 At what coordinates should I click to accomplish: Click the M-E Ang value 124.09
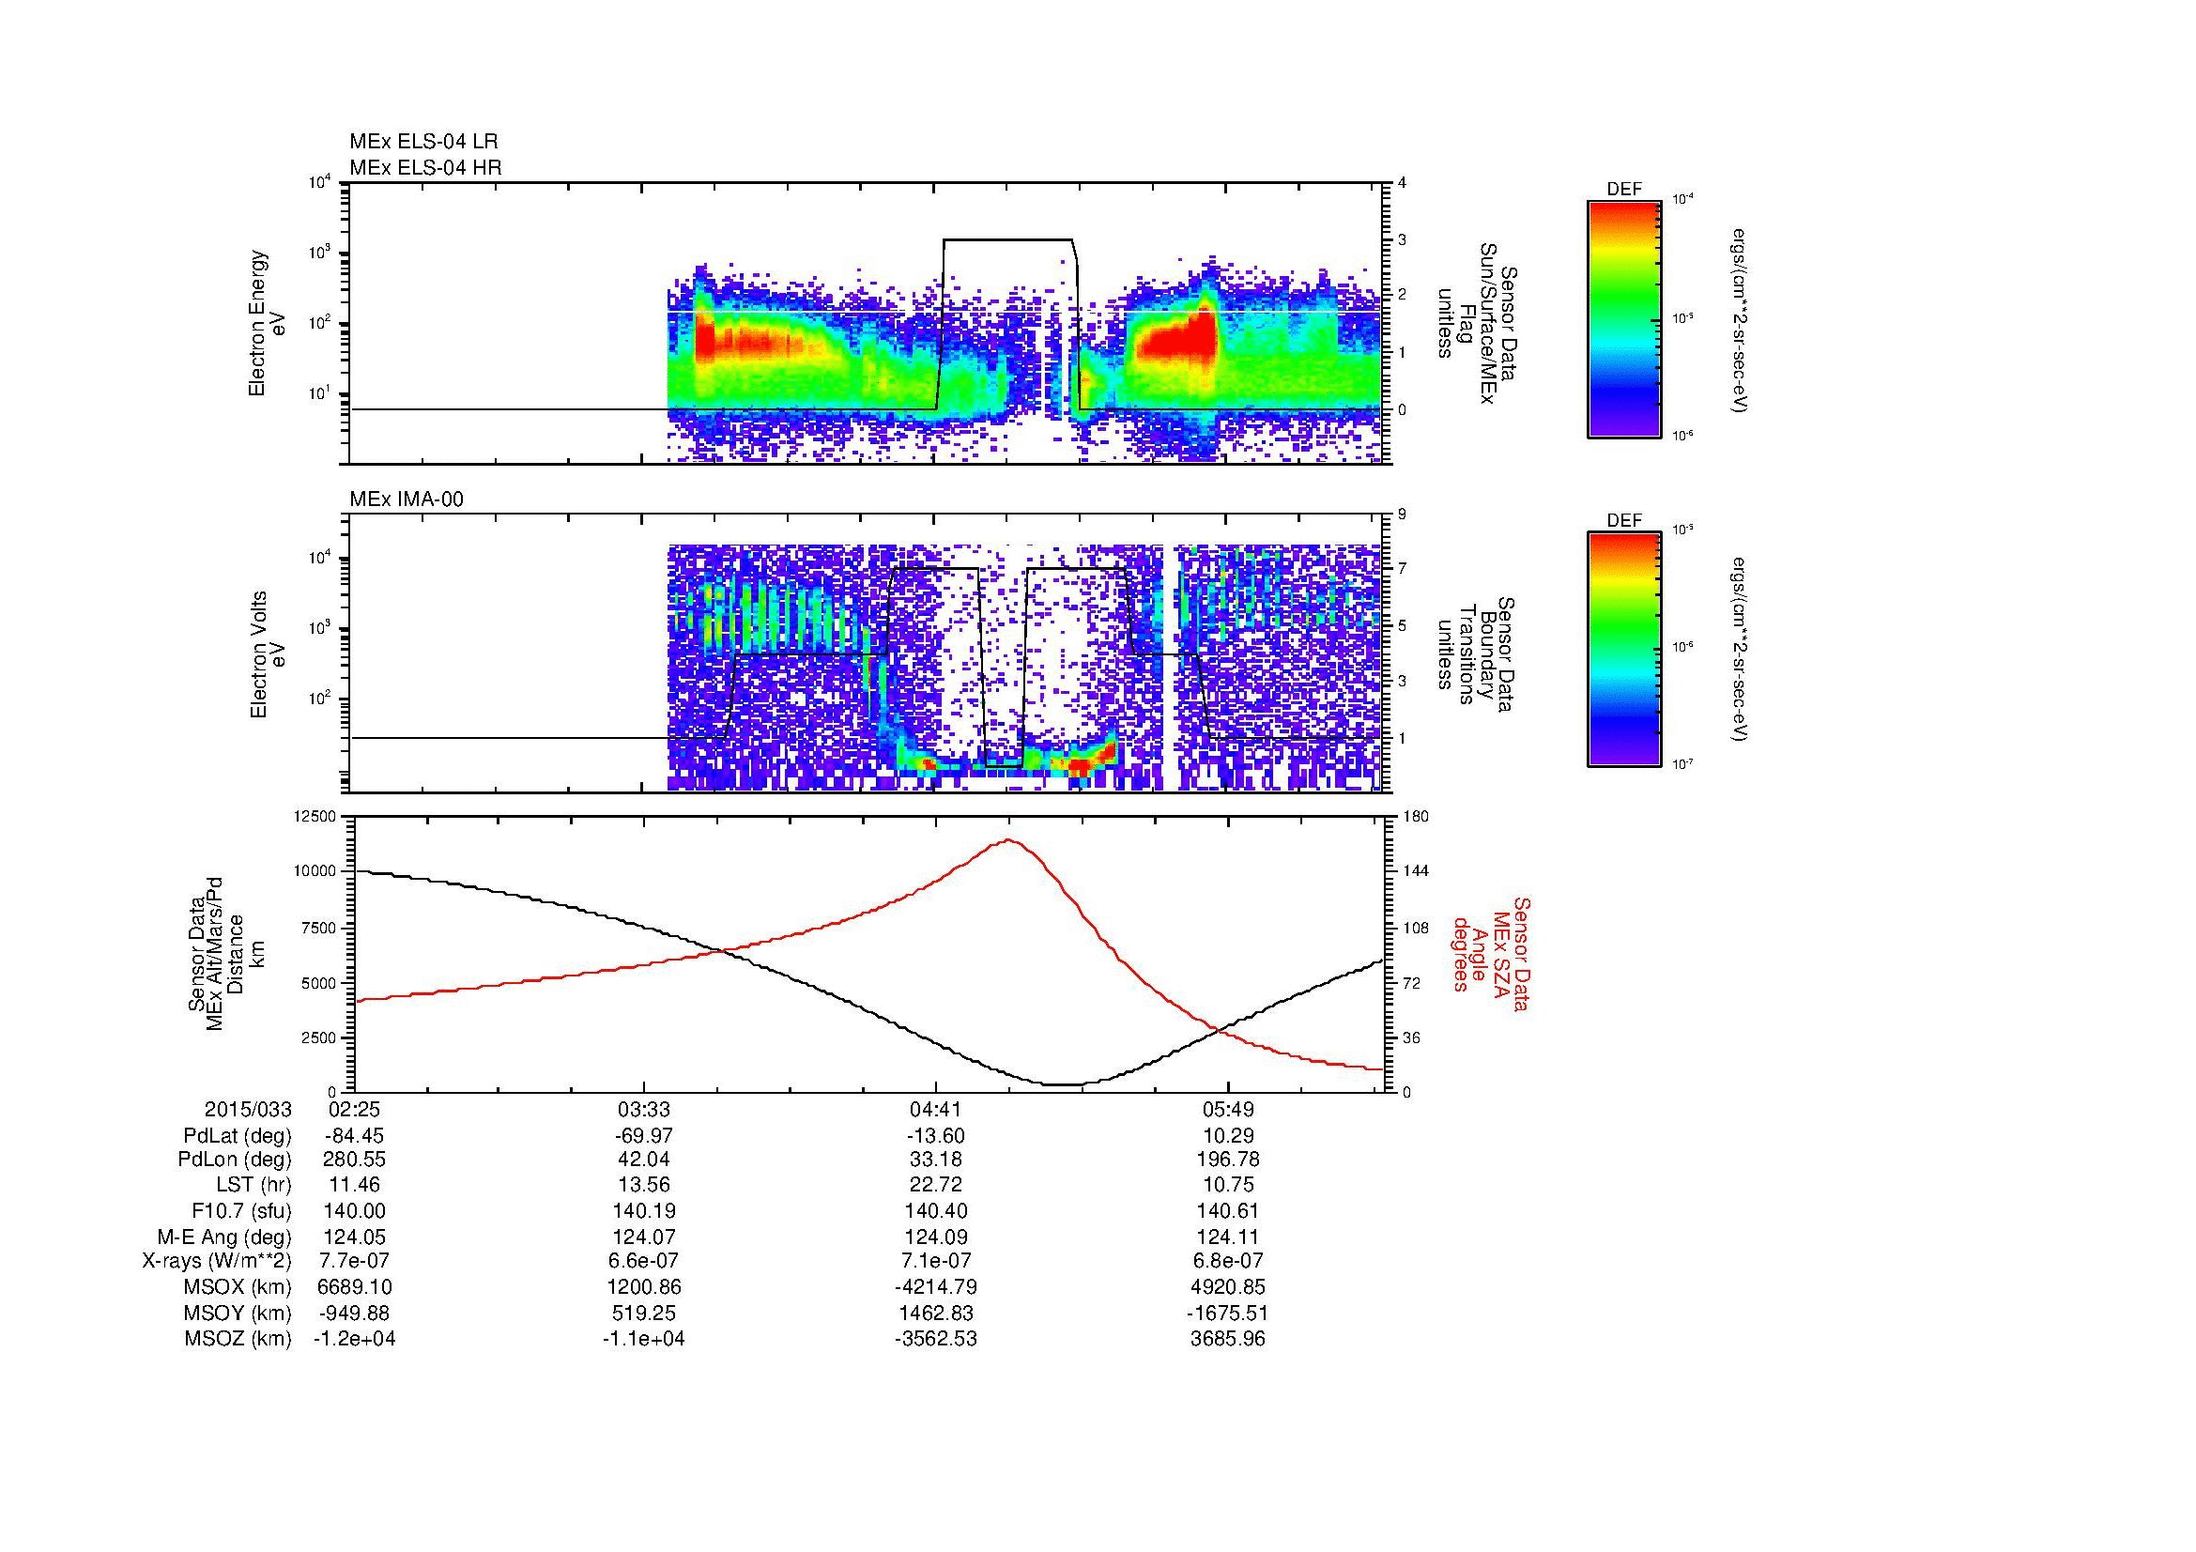(935, 1237)
